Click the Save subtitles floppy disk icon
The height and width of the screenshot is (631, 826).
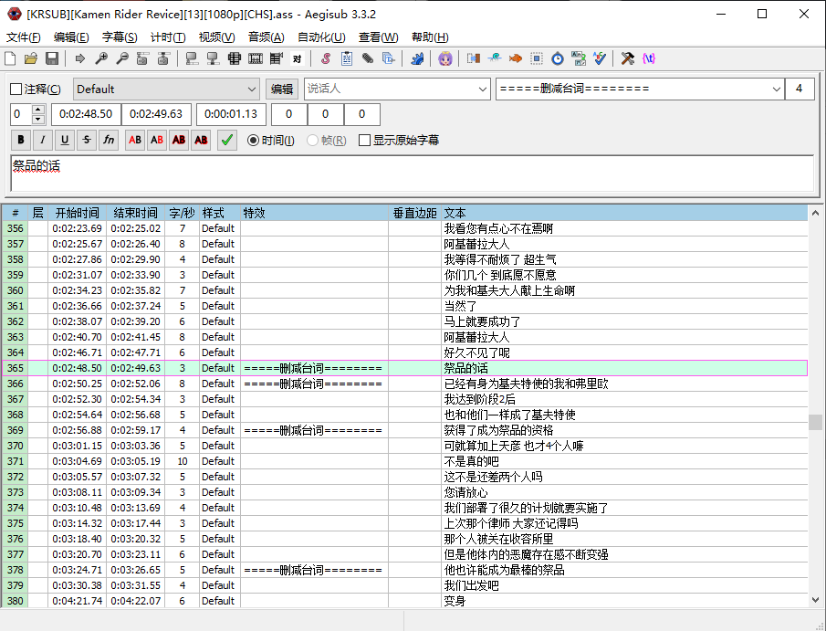point(52,58)
